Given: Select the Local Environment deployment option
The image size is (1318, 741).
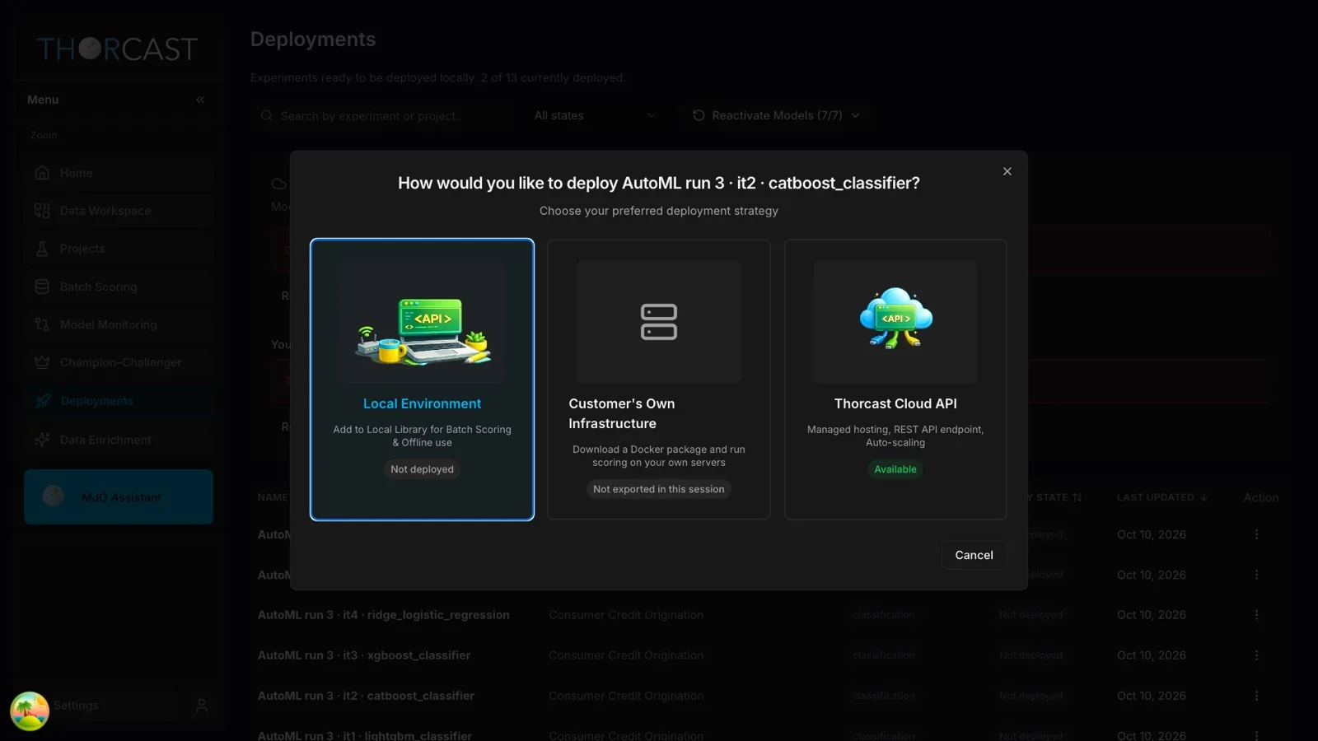Looking at the screenshot, I should coord(422,380).
